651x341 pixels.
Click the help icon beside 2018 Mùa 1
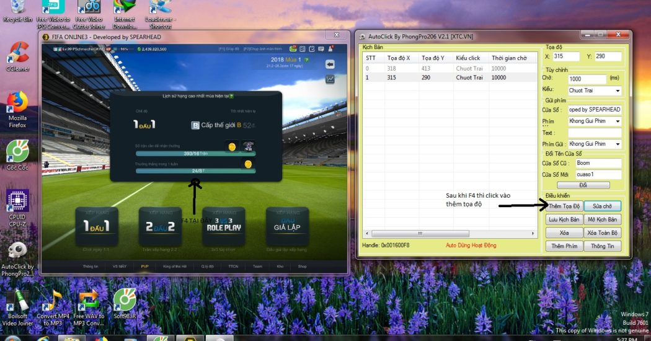[x=307, y=60]
